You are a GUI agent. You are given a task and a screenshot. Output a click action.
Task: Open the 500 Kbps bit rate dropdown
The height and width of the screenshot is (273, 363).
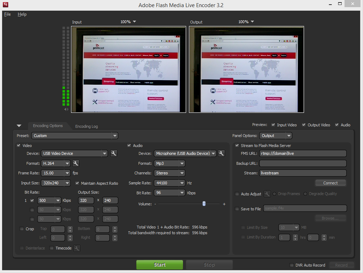(49, 200)
